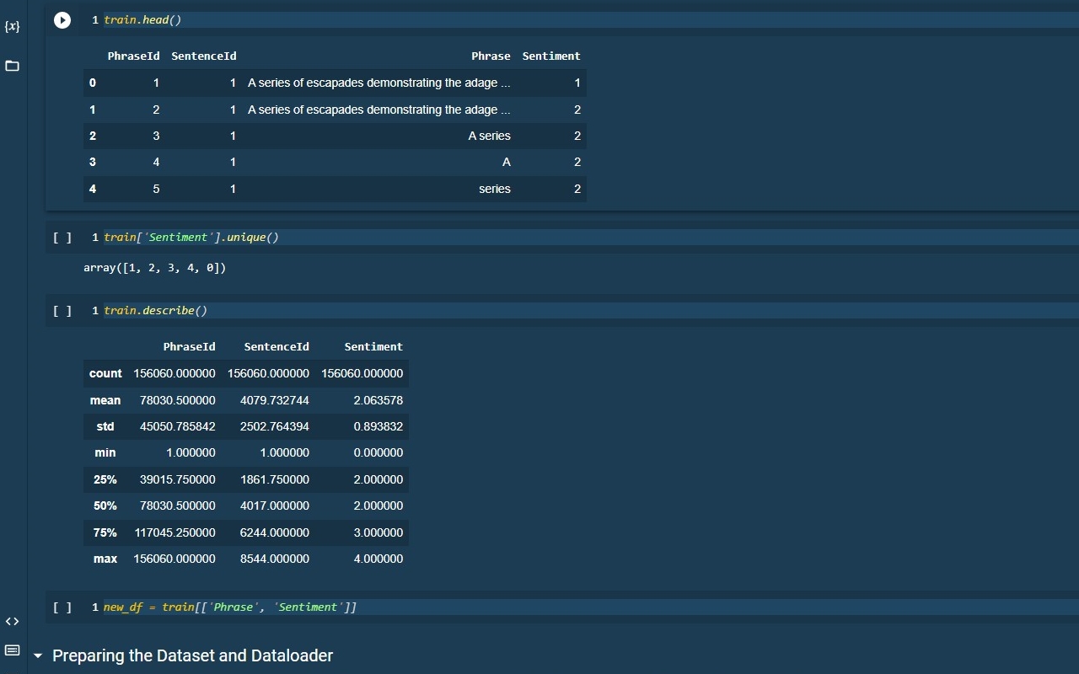Run the new_df assignment cell
Screen dimensions: 1079x674
pos(62,607)
